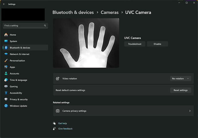Image resolution: width=198 pixels, height=138 pixels.
Task: Click the Network wifi icon
Action: point(6,54)
